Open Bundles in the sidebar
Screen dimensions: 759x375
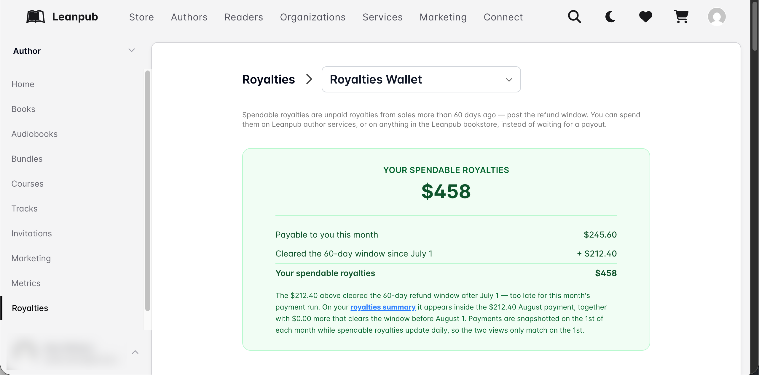(x=27, y=159)
